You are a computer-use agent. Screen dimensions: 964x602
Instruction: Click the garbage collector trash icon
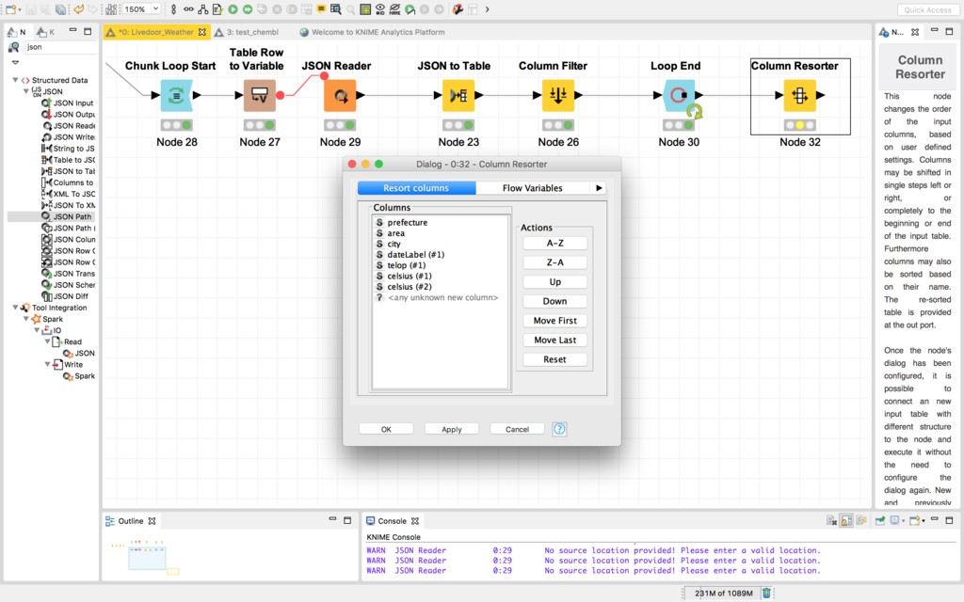(x=766, y=593)
